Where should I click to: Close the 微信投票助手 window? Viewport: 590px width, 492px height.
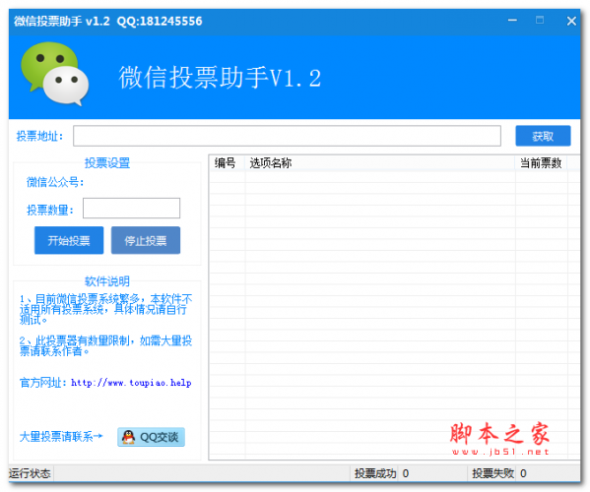pyautogui.click(x=571, y=21)
